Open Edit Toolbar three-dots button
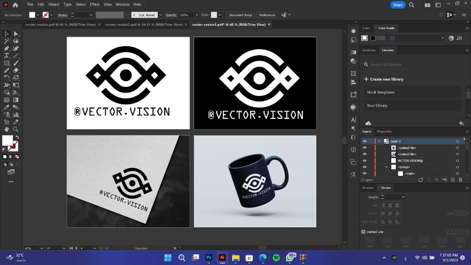 click(11, 182)
